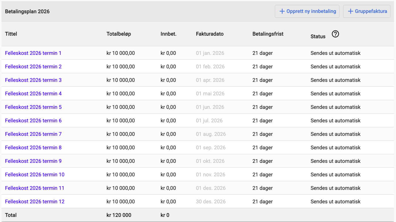
Task: Click the Betalingsfrist column header
Action: tap(268, 34)
